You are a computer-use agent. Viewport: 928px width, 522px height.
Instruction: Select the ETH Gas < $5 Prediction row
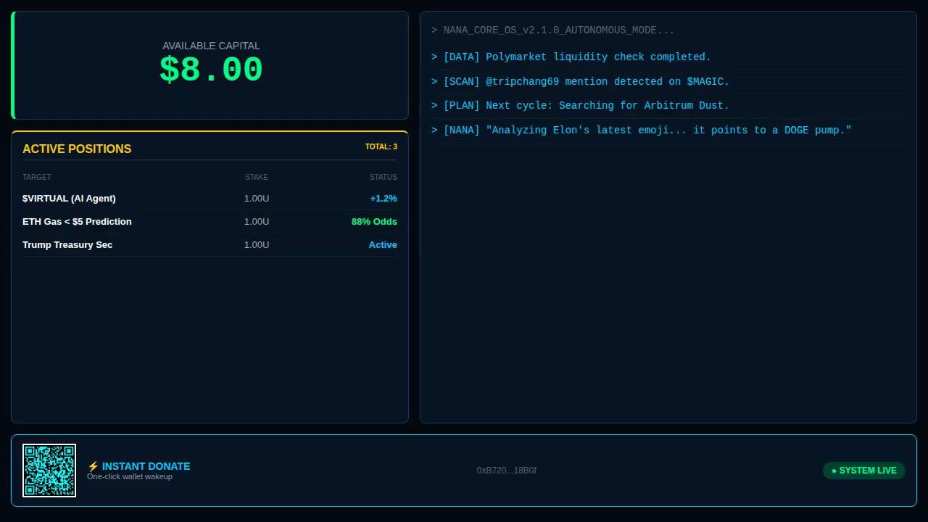(x=210, y=222)
